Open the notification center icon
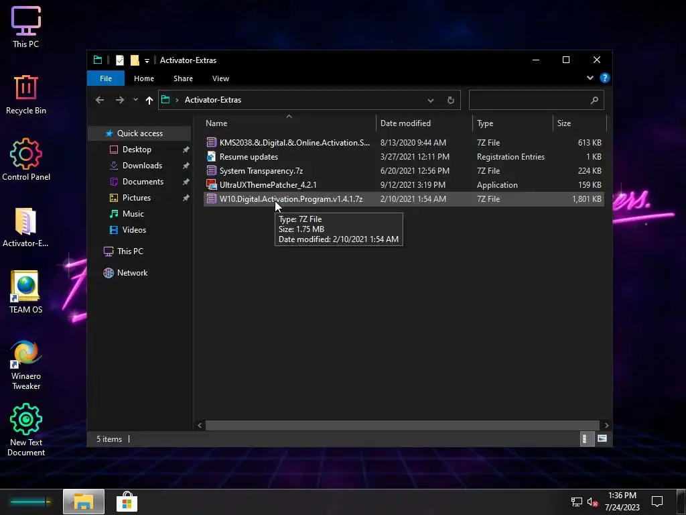The width and height of the screenshot is (686, 515). [x=657, y=502]
